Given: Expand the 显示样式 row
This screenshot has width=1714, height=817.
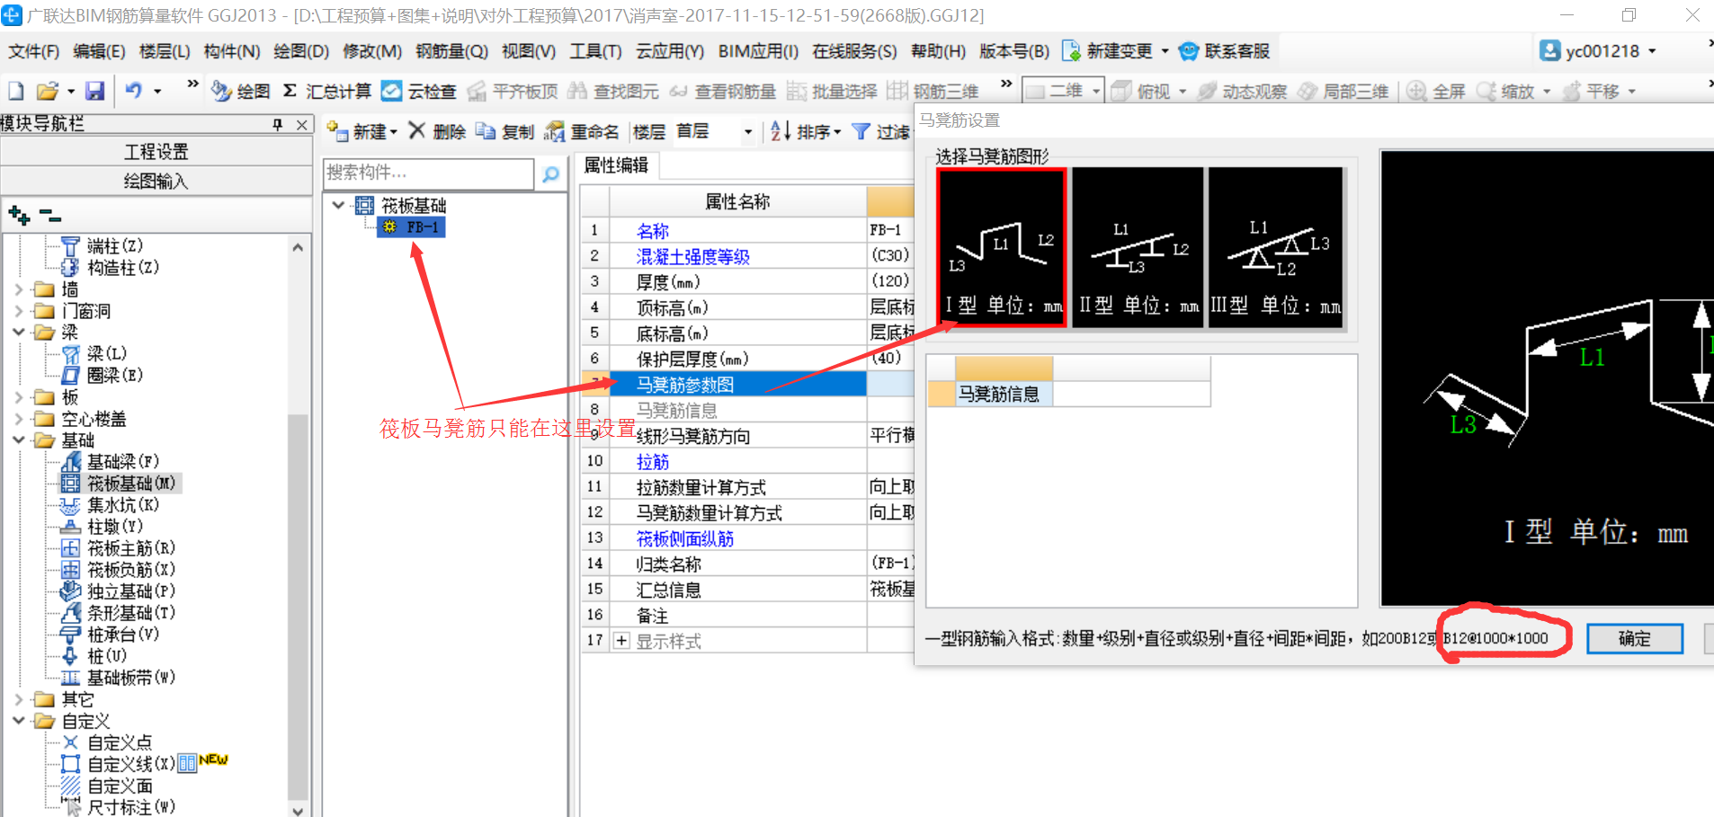Looking at the screenshot, I should pyautogui.click(x=621, y=641).
